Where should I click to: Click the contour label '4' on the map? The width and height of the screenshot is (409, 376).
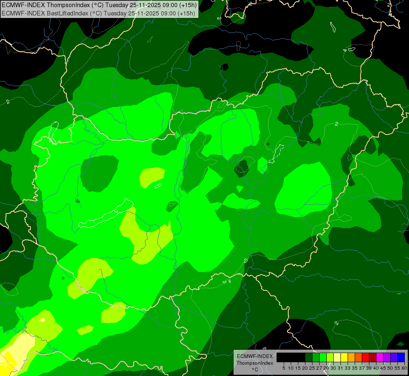coord(345,50)
